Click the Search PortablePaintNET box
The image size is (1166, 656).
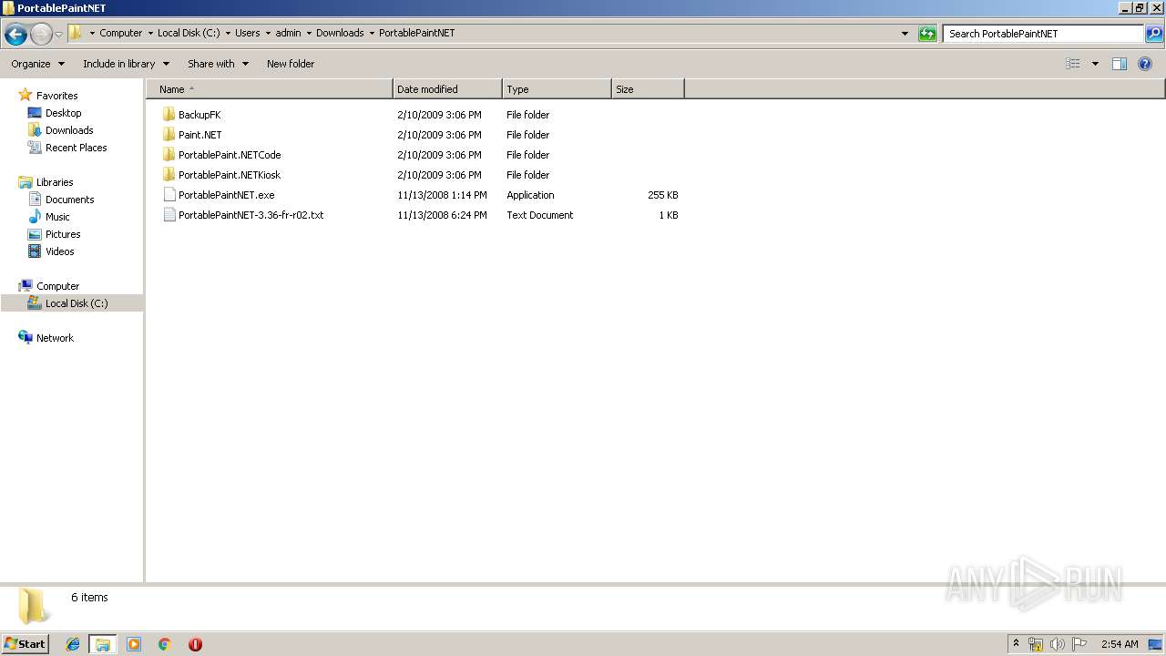click(1043, 34)
